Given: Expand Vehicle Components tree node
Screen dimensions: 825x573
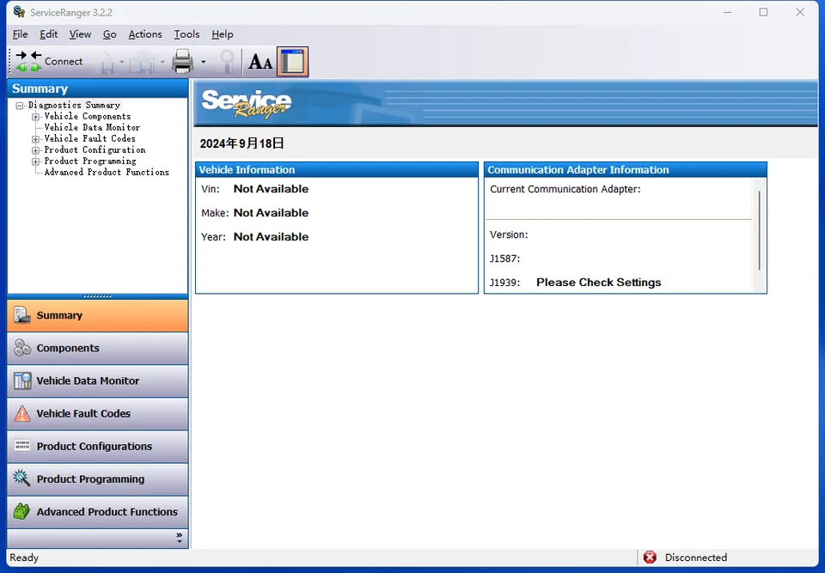Looking at the screenshot, I should click(36, 117).
